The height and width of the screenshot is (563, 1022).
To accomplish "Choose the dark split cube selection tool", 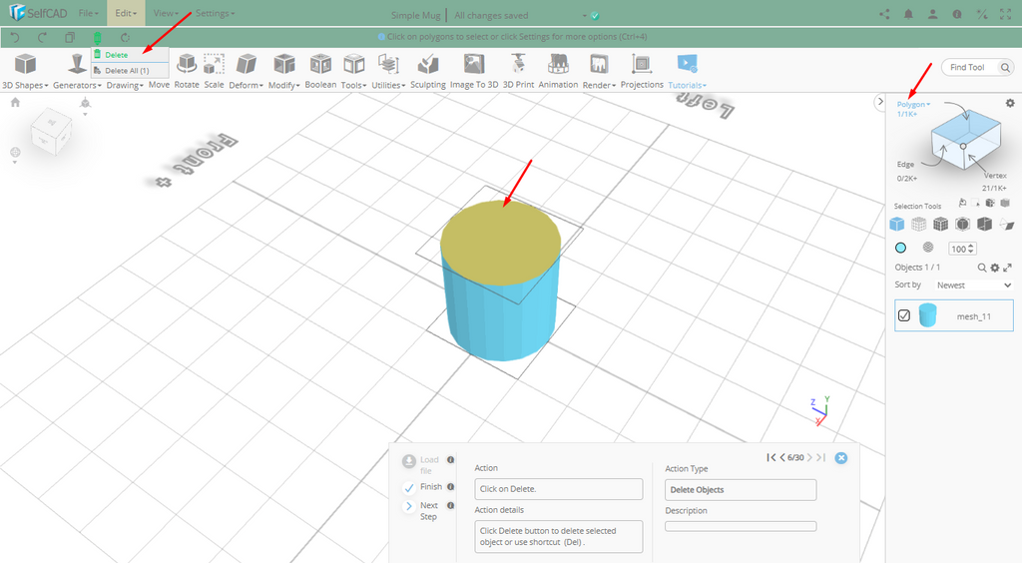I will coord(984,225).
